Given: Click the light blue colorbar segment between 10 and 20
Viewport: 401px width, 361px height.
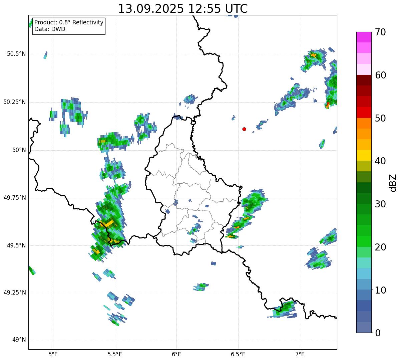Looking at the screenshot, I should (x=364, y=274).
